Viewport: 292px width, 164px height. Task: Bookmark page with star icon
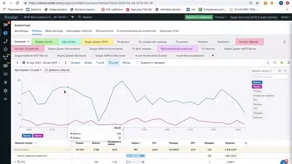tap(257, 3)
